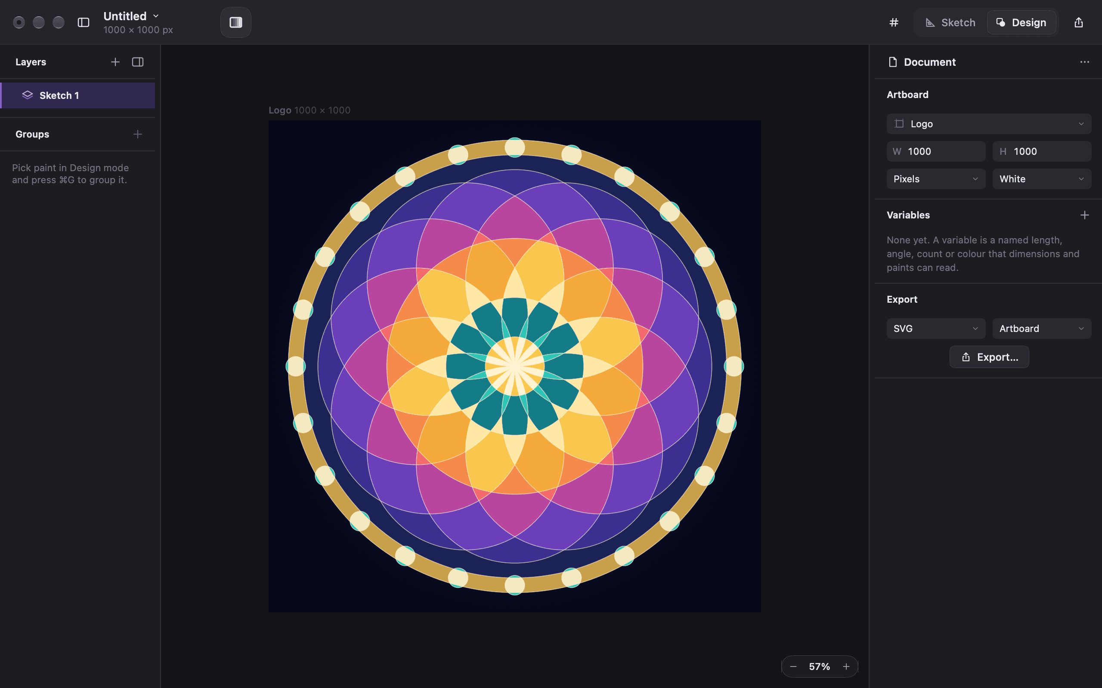Click the Document page icon

[x=892, y=62]
